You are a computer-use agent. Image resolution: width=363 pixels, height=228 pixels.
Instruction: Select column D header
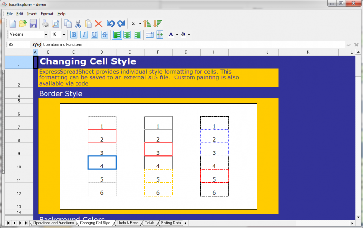102,52
